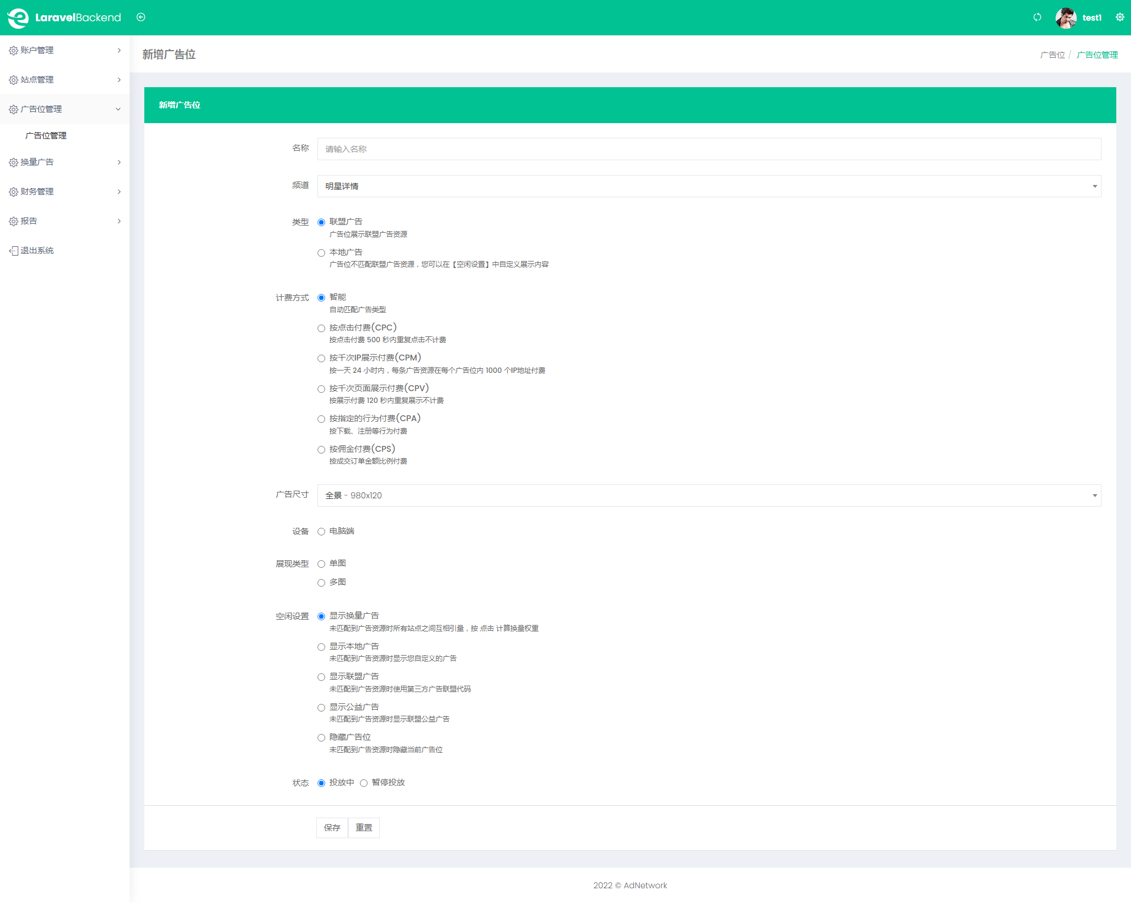The width and height of the screenshot is (1131, 903).
Task: Click the 名称 name input field
Action: point(709,149)
